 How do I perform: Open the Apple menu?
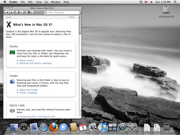[5, 2]
